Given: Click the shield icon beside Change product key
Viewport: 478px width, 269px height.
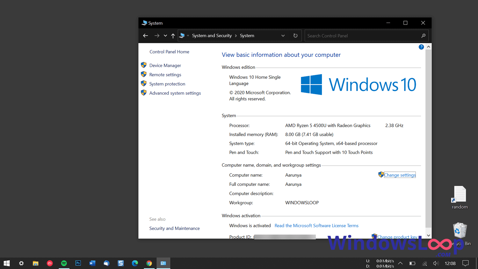Looking at the screenshot, I should click(374, 236).
